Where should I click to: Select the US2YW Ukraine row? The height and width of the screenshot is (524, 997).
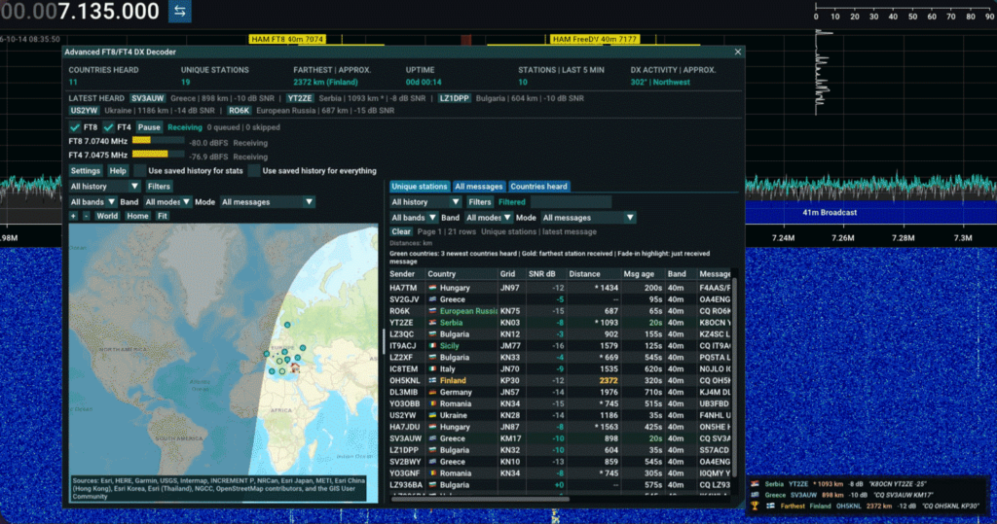coord(560,415)
